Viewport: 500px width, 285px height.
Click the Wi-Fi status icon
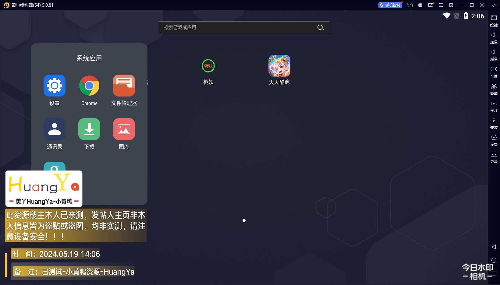pos(447,16)
